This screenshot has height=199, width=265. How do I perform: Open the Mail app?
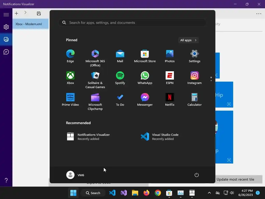pyautogui.click(x=120, y=56)
